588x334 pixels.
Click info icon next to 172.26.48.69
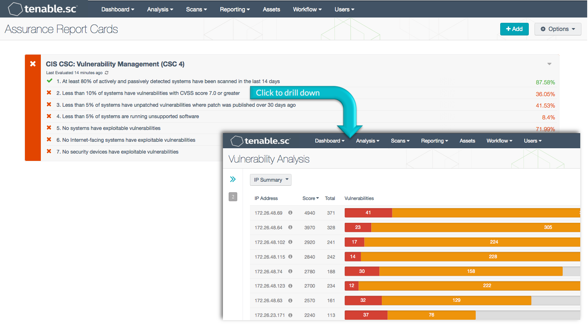pos(290,213)
